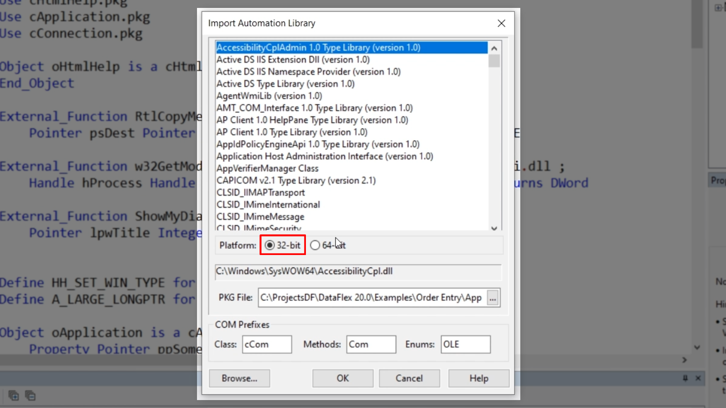Click the PKG File ellipsis browse button

point(492,298)
